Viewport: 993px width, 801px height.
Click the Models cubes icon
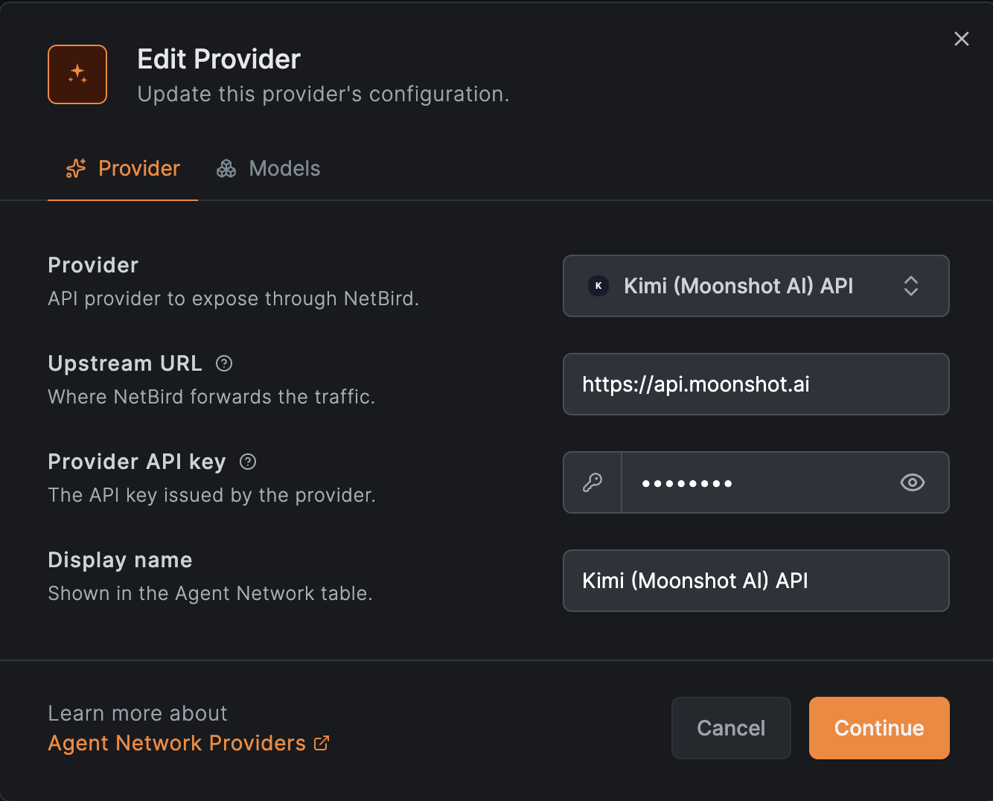point(226,169)
